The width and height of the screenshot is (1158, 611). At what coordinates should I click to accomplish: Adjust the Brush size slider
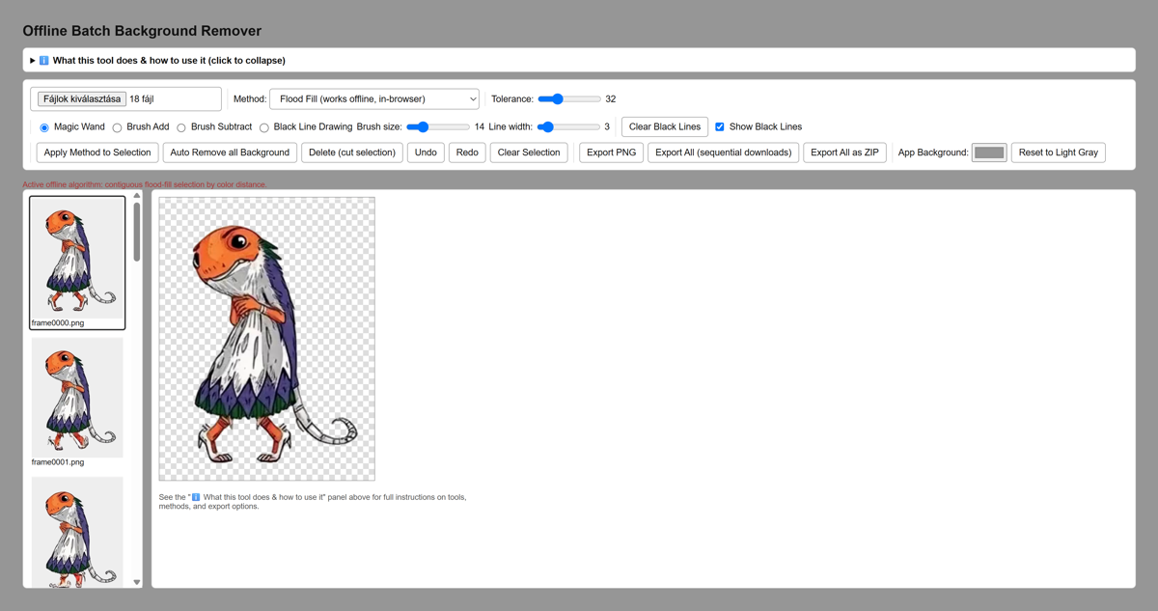[438, 126]
